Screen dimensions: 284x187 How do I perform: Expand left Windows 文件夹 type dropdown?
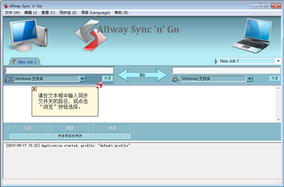click(x=82, y=79)
